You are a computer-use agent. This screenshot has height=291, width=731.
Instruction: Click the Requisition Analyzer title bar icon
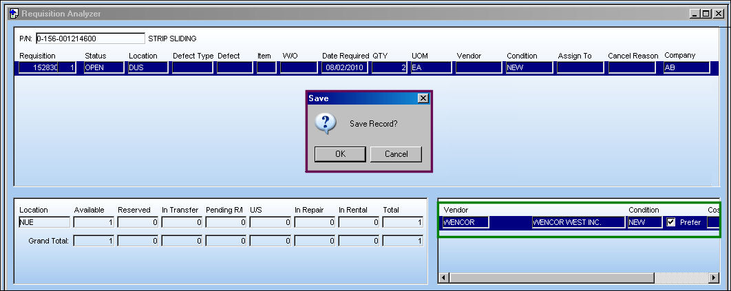(14, 14)
